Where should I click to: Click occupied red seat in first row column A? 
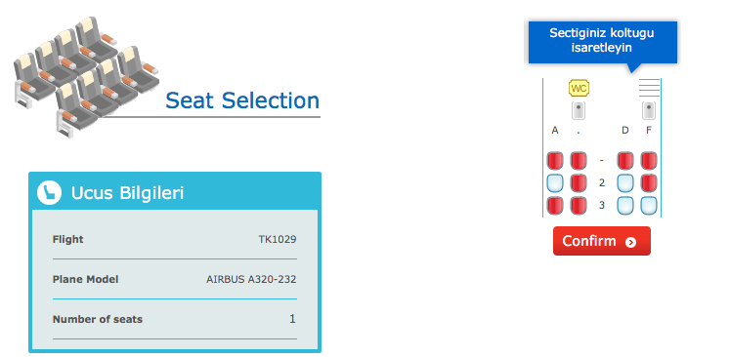tap(554, 160)
